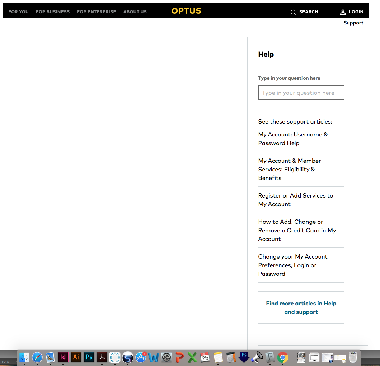Launch Safari from the dock
This screenshot has width=380, height=366.
coord(37,357)
